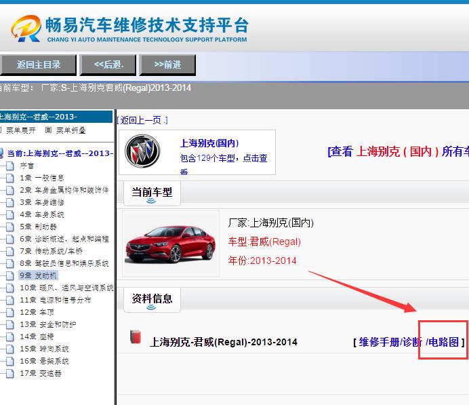Go forward with the >>前进 button

tap(167, 64)
